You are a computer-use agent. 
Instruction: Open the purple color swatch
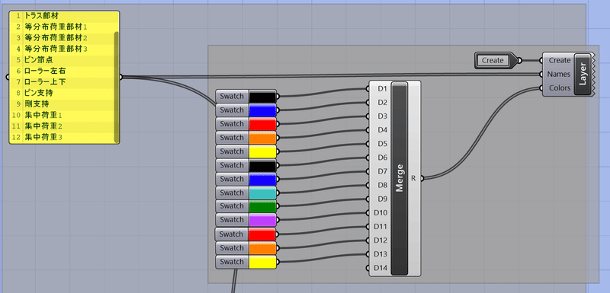[x=262, y=220]
